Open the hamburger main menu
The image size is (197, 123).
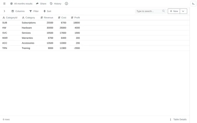(4, 4)
